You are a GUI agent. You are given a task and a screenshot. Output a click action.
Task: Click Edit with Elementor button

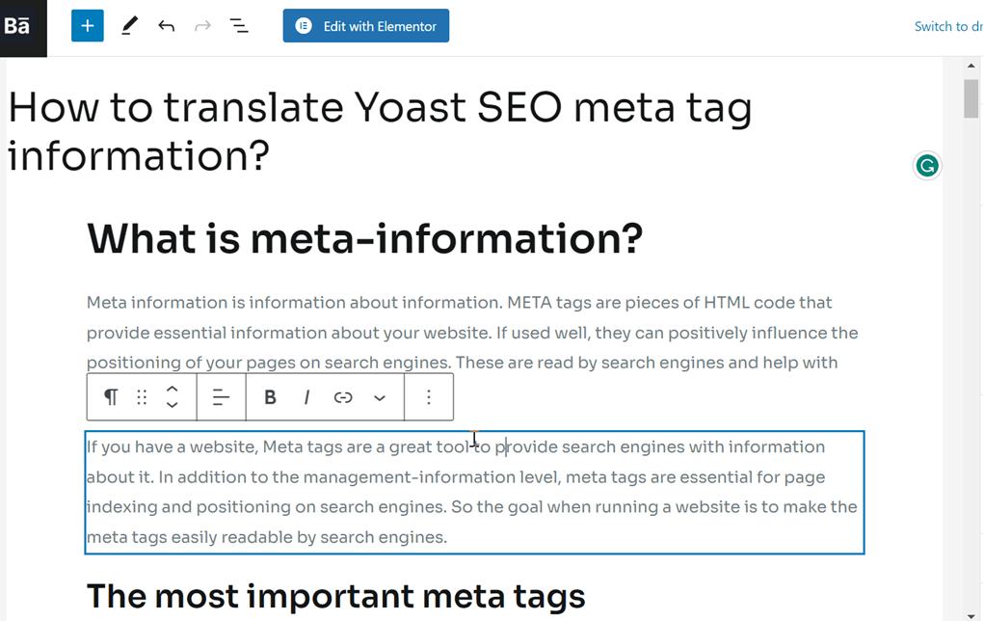[x=366, y=26]
